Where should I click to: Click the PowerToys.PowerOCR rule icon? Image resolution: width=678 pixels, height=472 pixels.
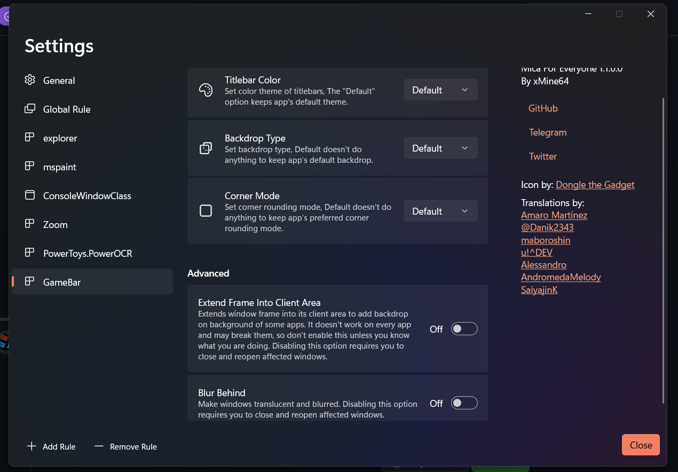pyautogui.click(x=30, y=253)
